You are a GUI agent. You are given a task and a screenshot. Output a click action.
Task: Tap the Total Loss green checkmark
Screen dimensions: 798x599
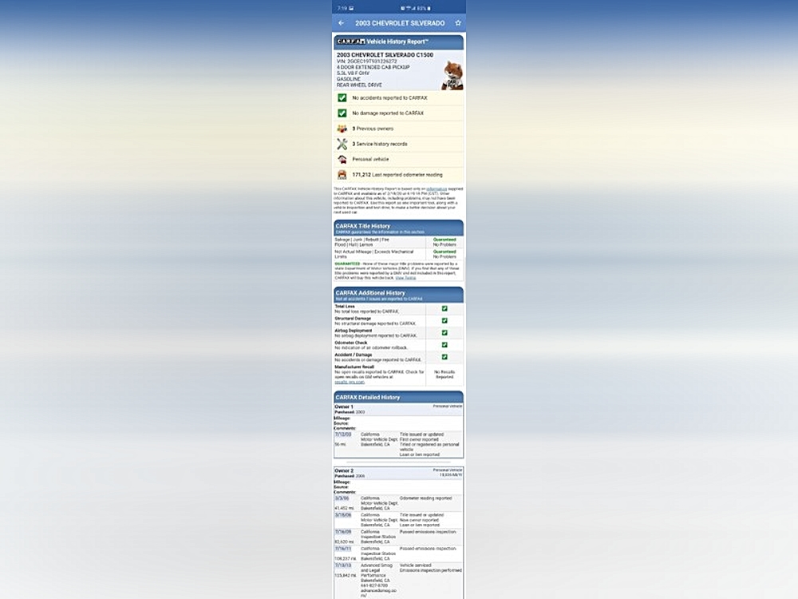(x=444, y=308)
